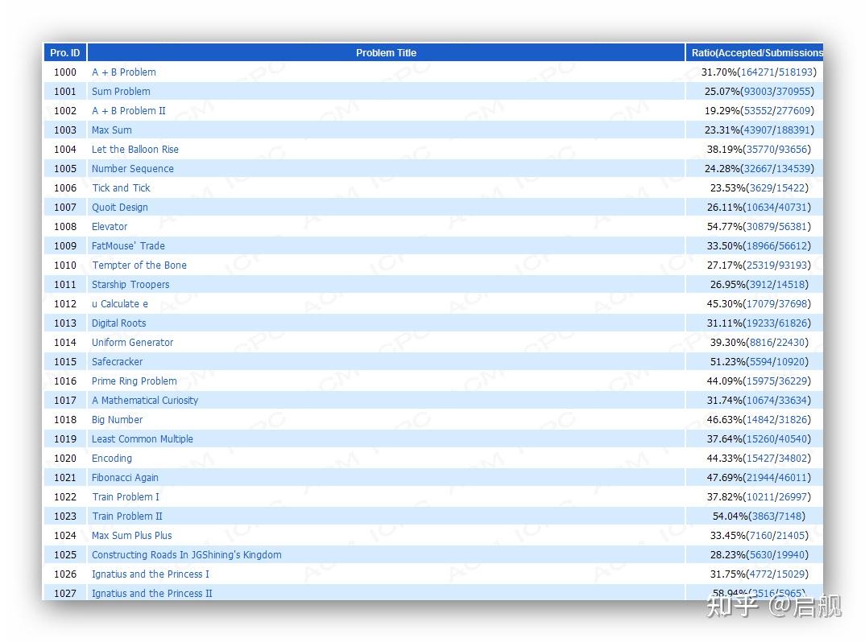Click accepted count 3629 for Tick and Tick

pos(761,188)
